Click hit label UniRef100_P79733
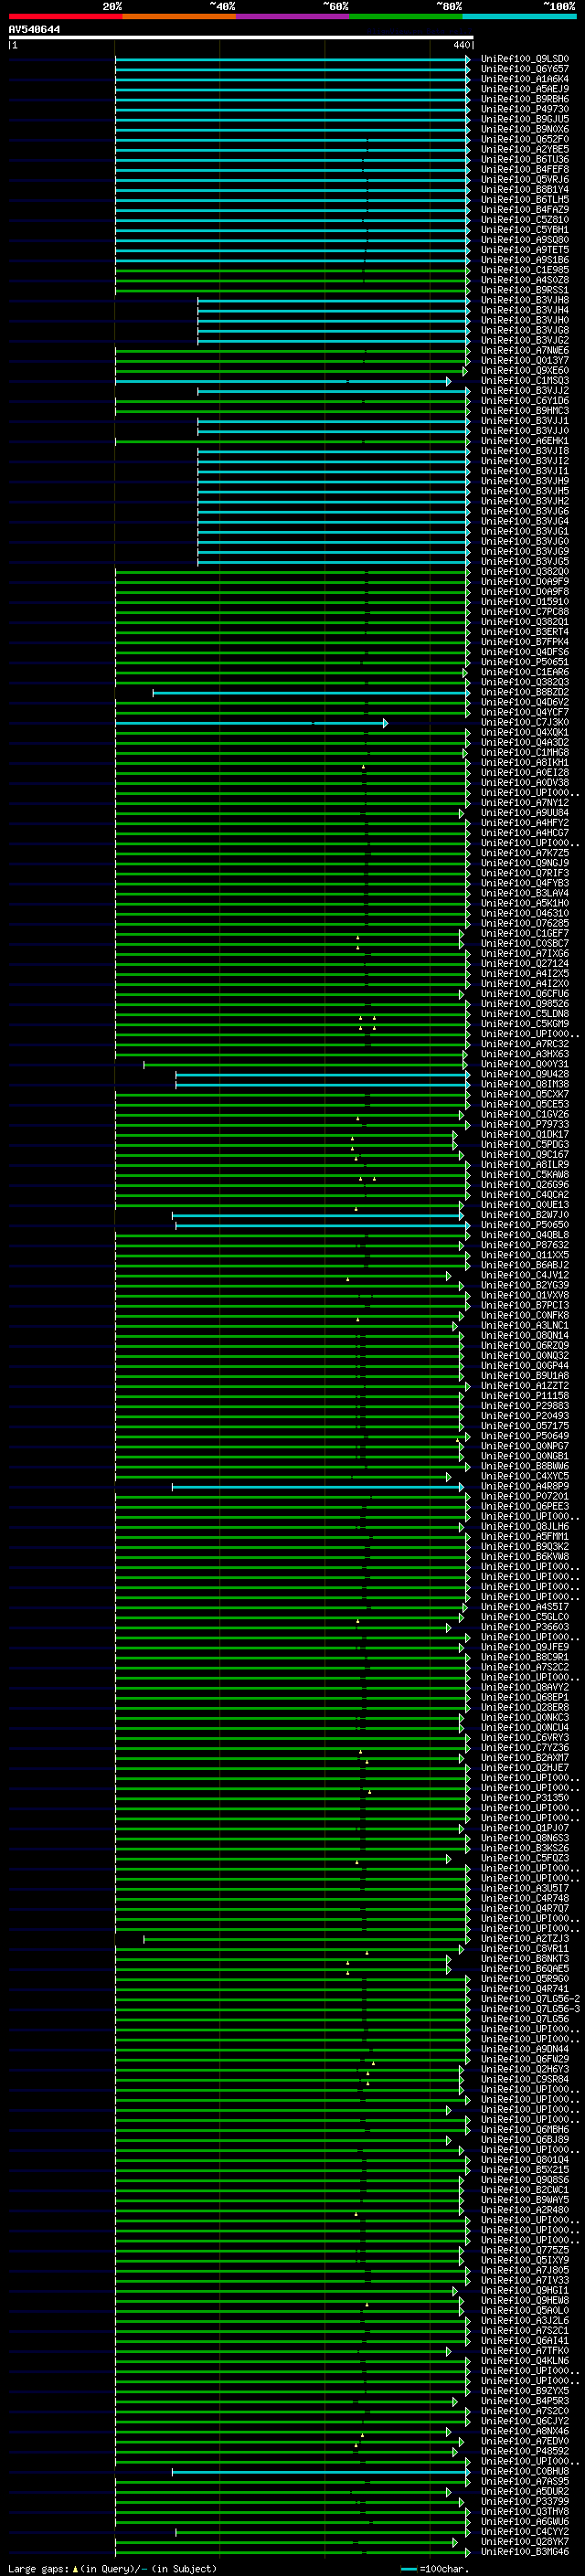585x2576 pixels. (x=524, y=1124)
